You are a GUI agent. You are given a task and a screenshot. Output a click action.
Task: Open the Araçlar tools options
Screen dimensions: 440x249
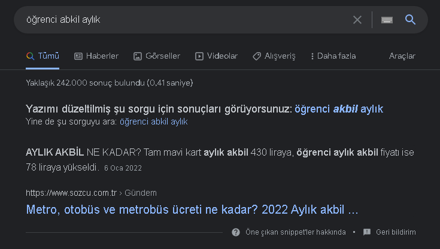tap(402, 56)
